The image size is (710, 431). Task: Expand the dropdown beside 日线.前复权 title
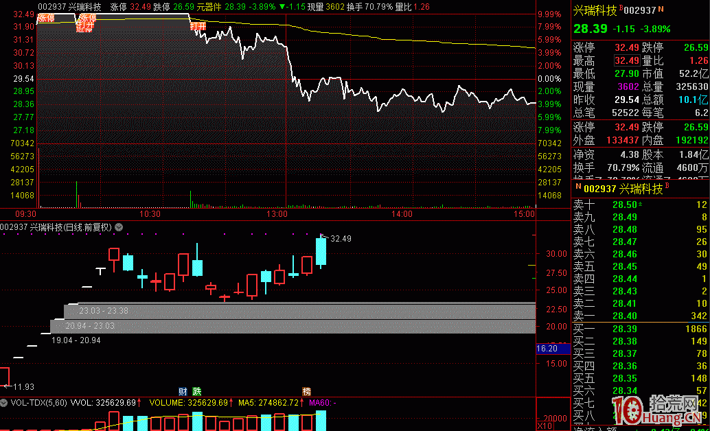(119, 227)
